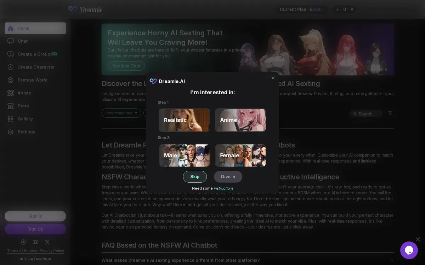
Task: Click the Fantasy World globe icon
Action: click(x=11, y=80)
